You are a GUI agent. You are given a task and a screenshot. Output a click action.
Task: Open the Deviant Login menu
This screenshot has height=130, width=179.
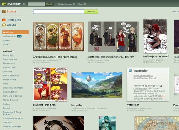[x=65, y=4]
